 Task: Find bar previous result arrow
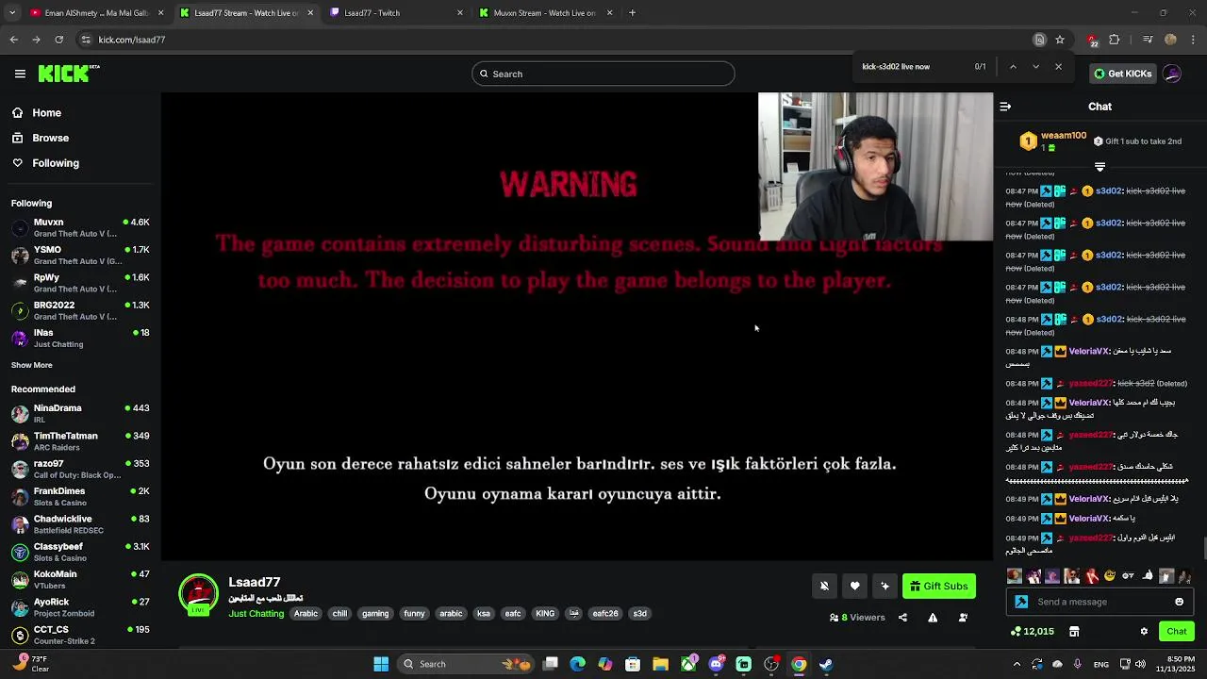(1013, 67)
